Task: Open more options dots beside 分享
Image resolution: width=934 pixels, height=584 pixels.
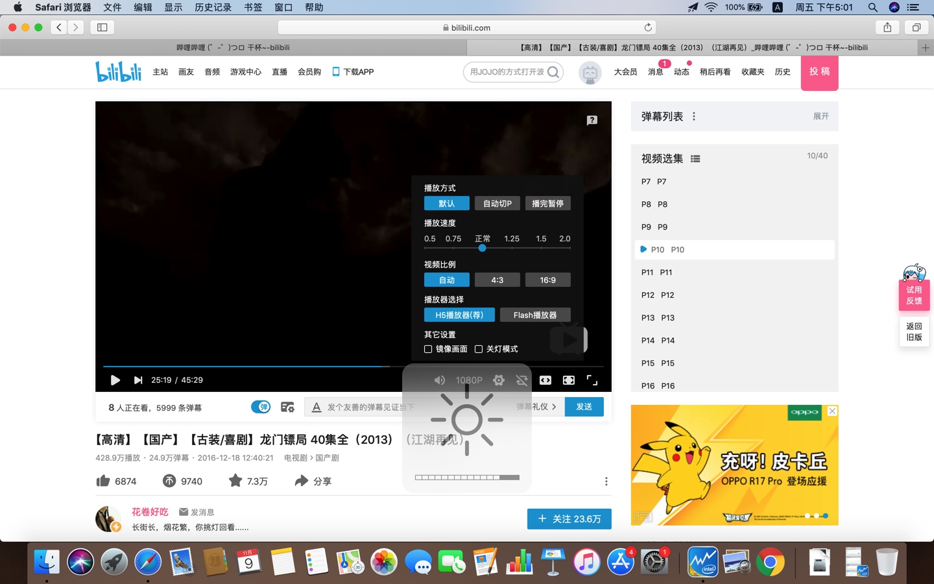Action: point(606,481)
